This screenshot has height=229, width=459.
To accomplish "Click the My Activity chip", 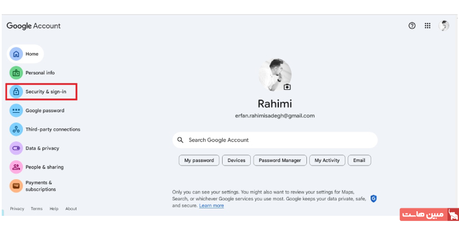I will [x=327, y=160].
